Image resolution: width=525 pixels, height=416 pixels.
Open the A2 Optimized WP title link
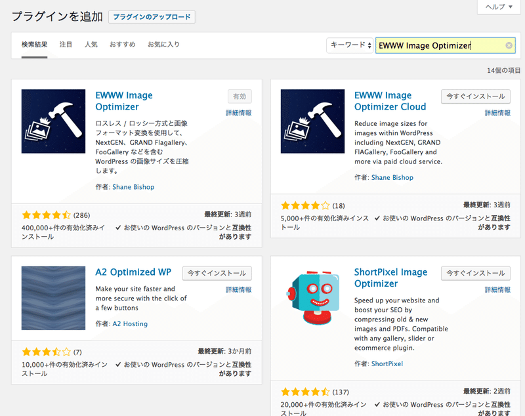(133, 272)
